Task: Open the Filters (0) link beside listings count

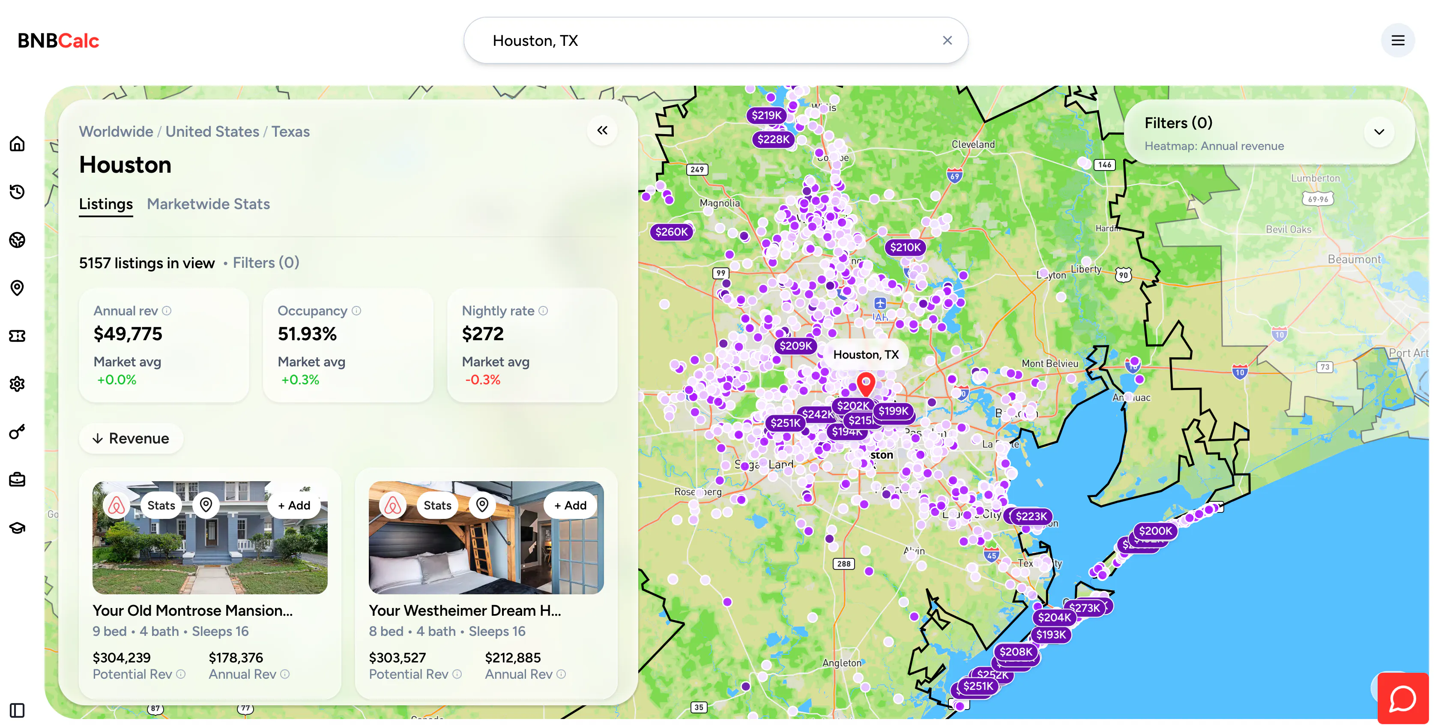Action: (x=266, y=263)
